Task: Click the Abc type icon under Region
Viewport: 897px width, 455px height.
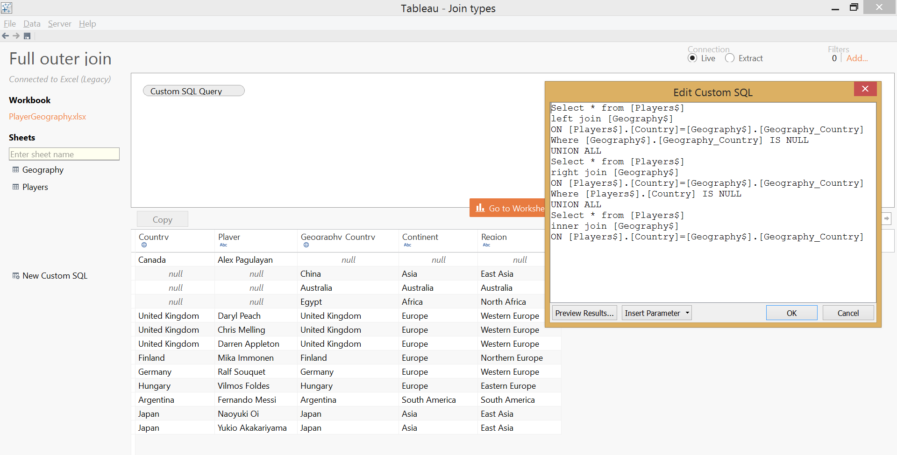Action: (486, 245)
